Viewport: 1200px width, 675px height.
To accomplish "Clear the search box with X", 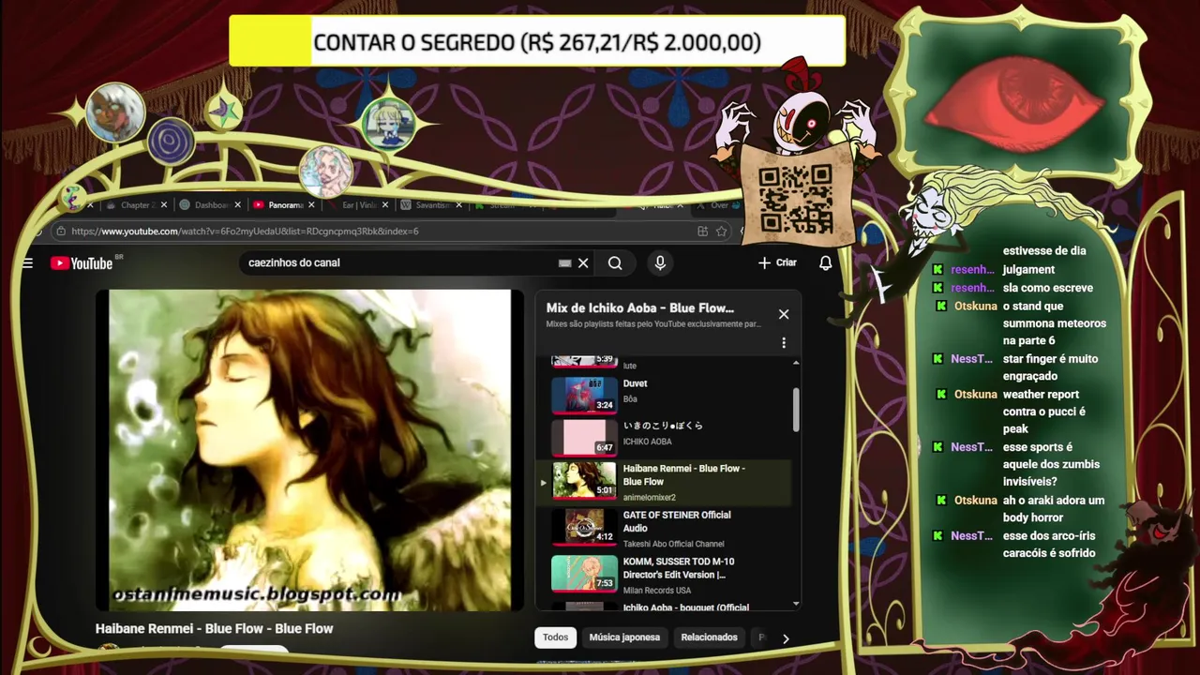I will pos(583,263).
